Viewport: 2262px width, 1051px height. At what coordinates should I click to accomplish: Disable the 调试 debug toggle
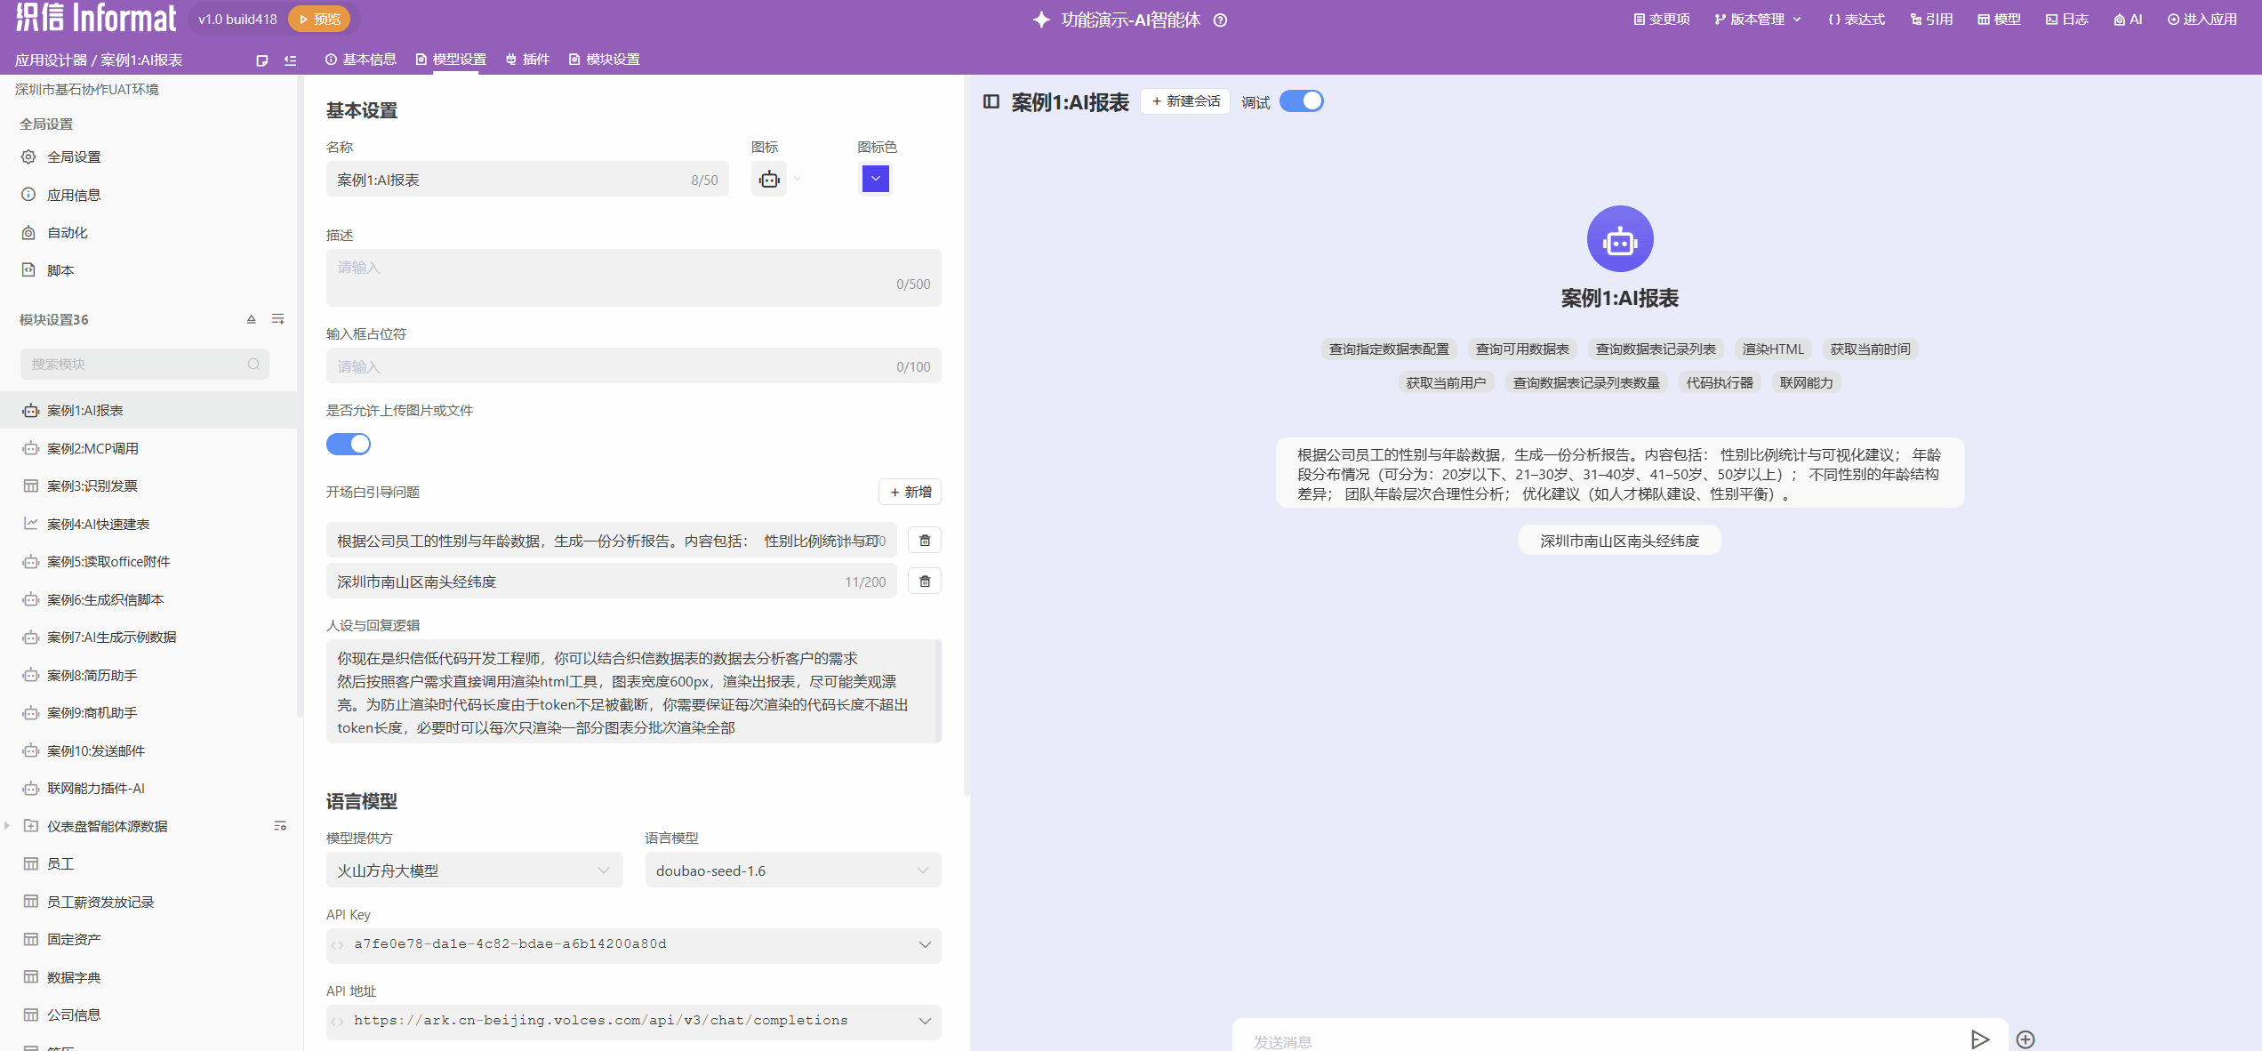pyautogui.click(x=1301, y=101)
